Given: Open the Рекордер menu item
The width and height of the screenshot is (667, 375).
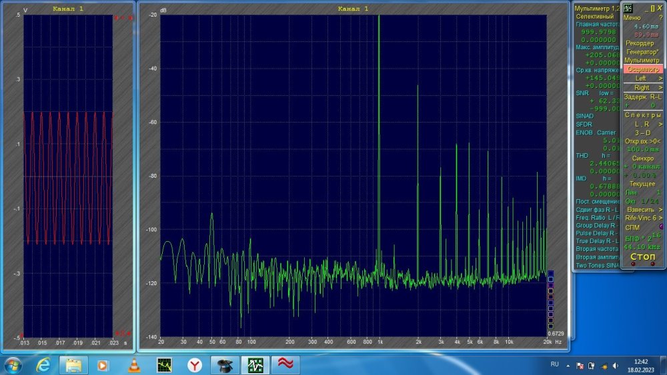Looking at the screenshot, I should click(640, 43).
